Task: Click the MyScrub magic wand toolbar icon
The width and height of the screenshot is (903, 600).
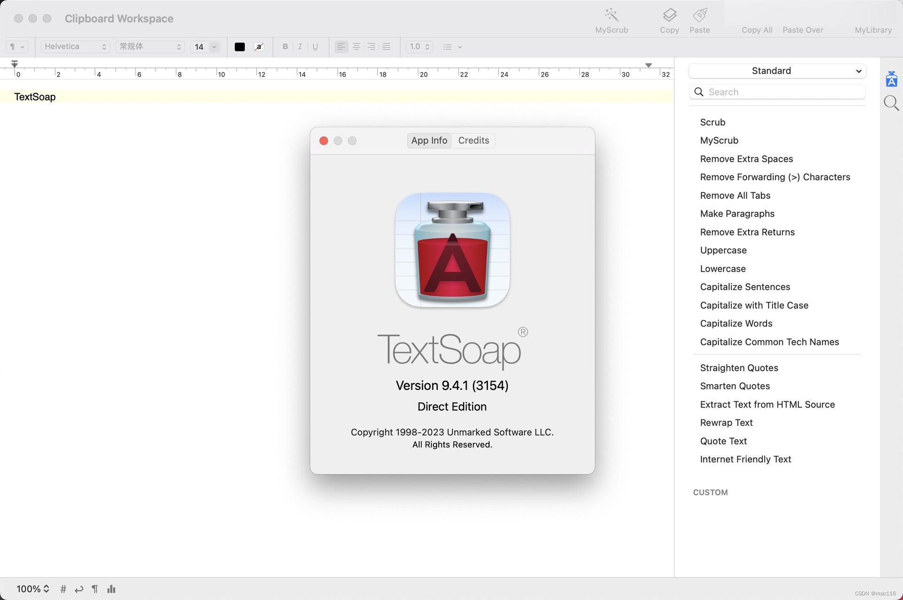Action: pyautogui.click(x=611, y=15)
